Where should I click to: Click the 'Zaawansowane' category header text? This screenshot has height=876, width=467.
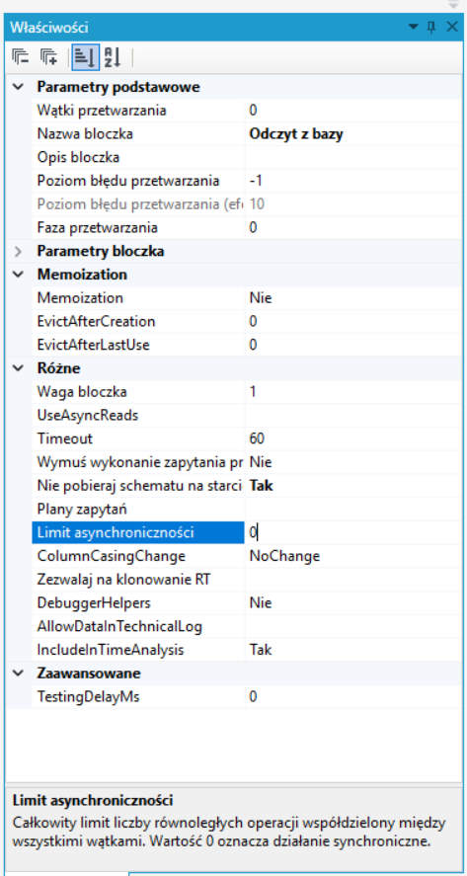click(89, 674)
